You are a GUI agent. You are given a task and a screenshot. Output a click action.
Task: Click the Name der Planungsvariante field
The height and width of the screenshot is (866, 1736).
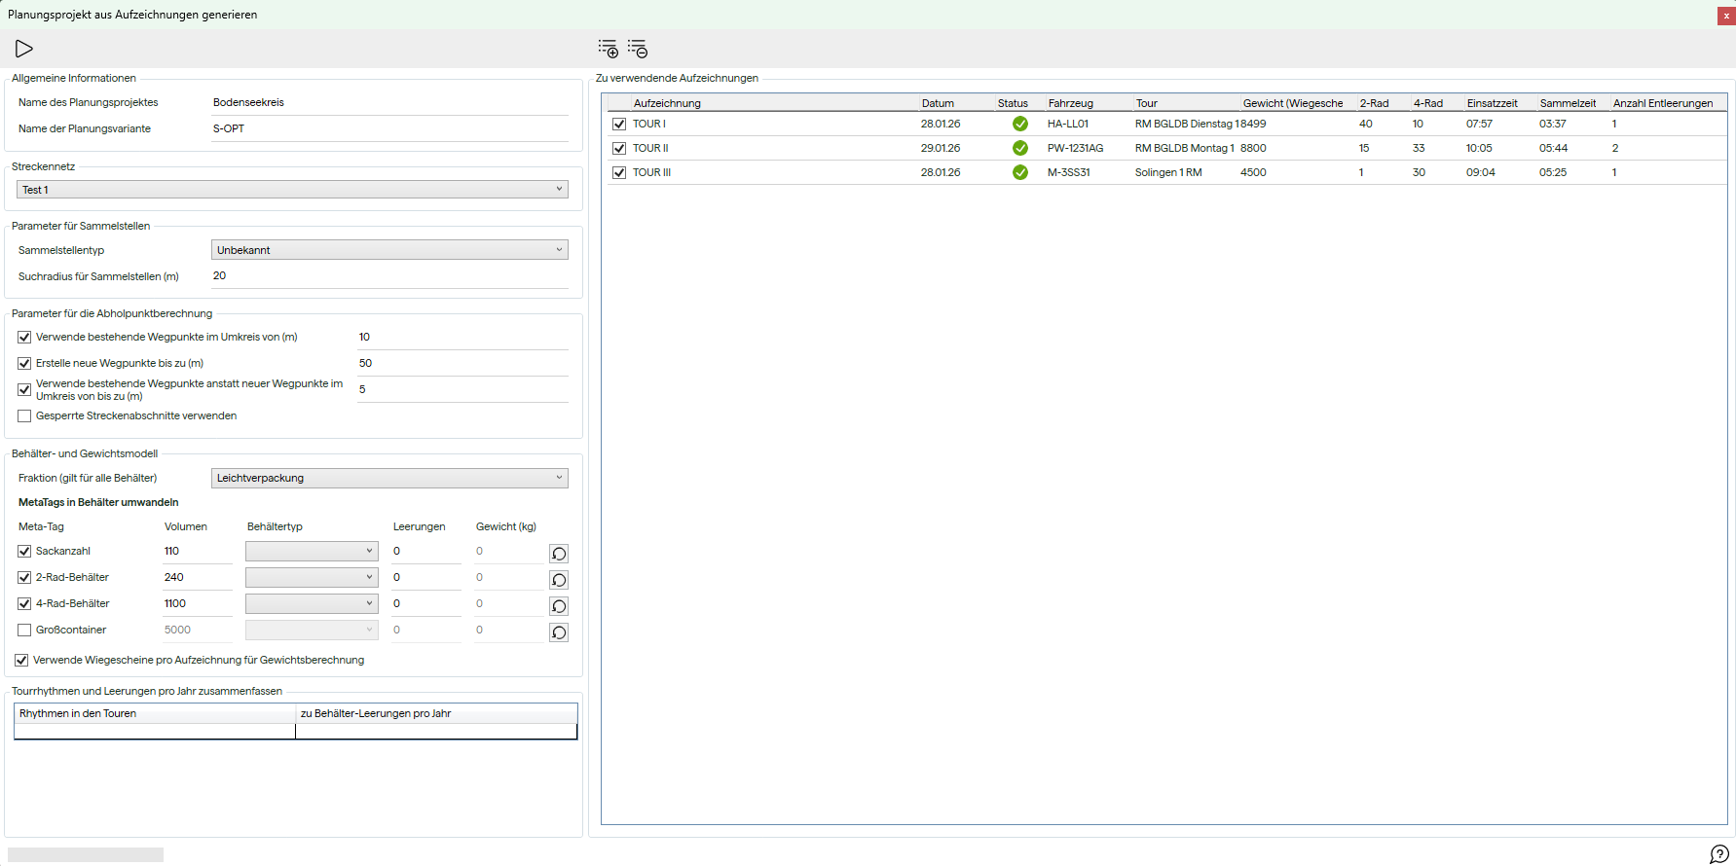click(389, 128)
